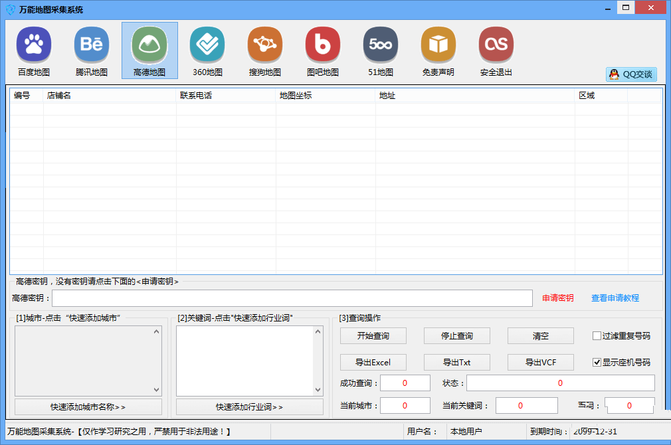Open the 360地图 source

207,50
